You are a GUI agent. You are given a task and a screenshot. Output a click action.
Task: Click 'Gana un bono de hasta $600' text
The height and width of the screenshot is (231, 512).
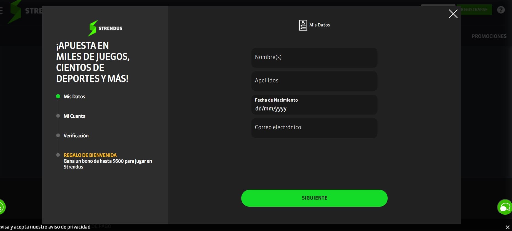coord(108,164)
